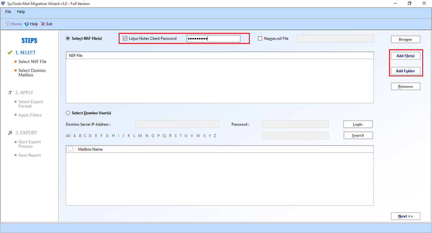Click Next >> to proceed

coord(405,216)
